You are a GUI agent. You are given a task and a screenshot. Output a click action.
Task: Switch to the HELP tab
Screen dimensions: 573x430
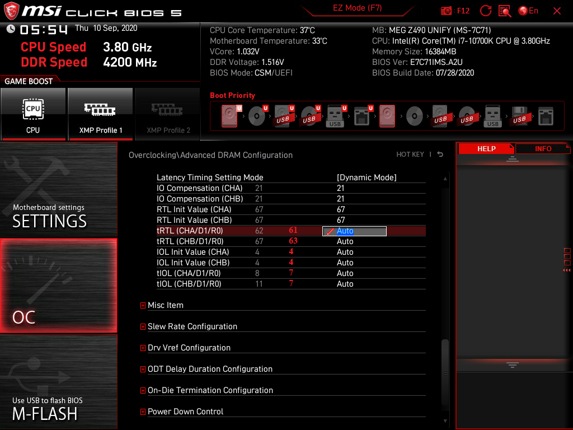click(x=486, y=149)
